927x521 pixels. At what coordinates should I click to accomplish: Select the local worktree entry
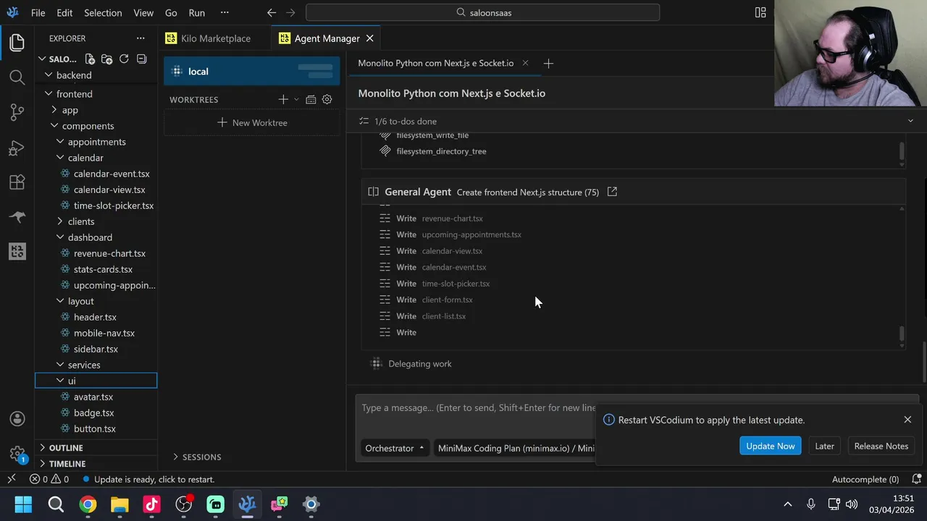[x=251, y=71]
